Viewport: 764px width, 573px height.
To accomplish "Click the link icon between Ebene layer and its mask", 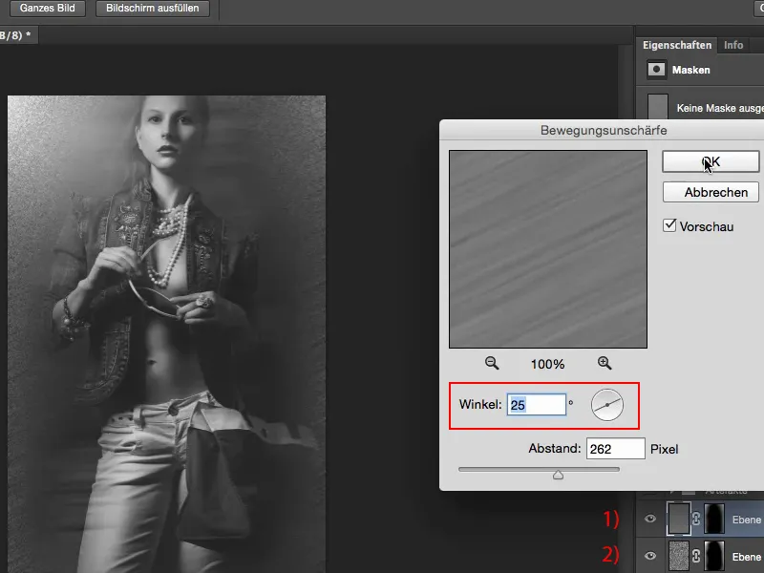I will pos(697,518).
